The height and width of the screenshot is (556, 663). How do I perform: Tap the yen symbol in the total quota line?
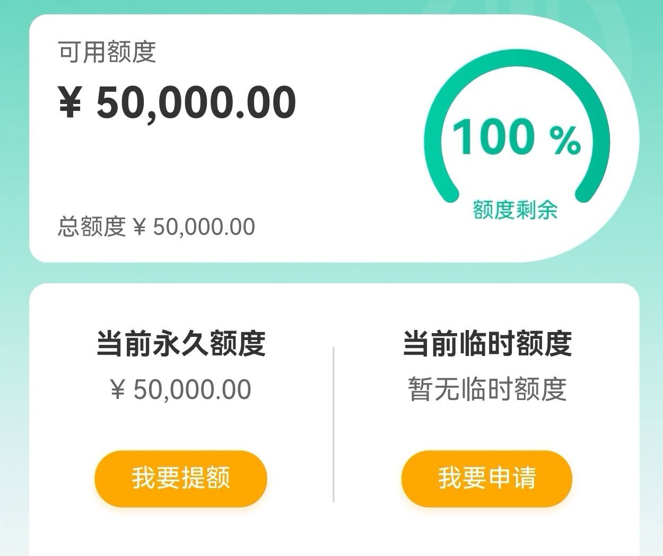click(x=139, y=228)
